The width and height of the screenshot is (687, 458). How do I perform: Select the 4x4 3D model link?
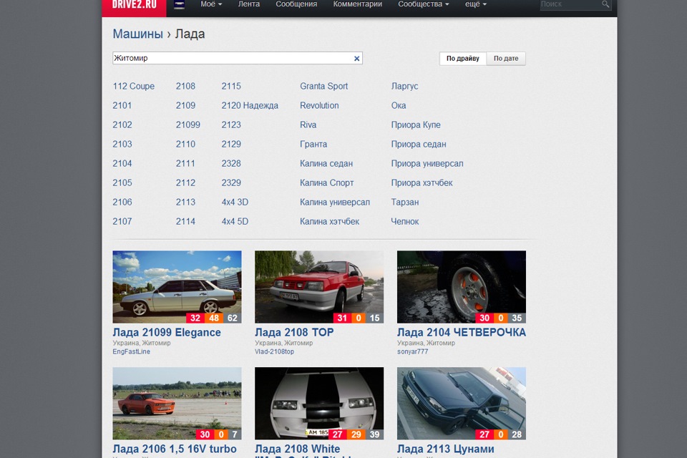235,202
